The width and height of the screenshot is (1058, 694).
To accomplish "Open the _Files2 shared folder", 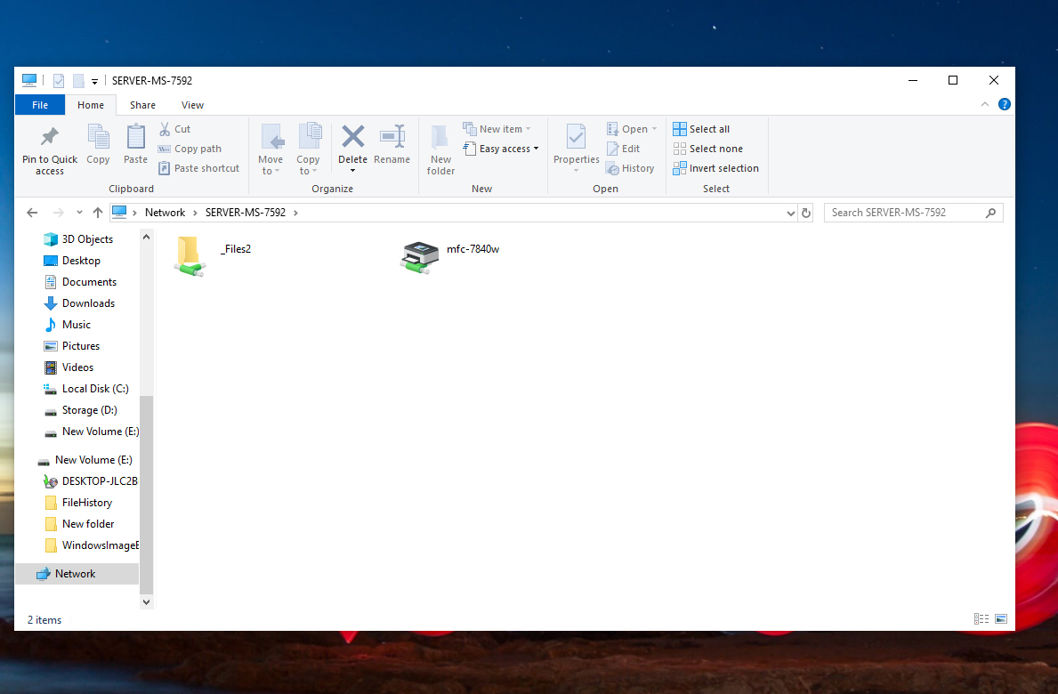I will click(189, 257).
